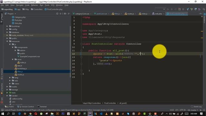Select User.php in project tree

click(x=17, y=23)
